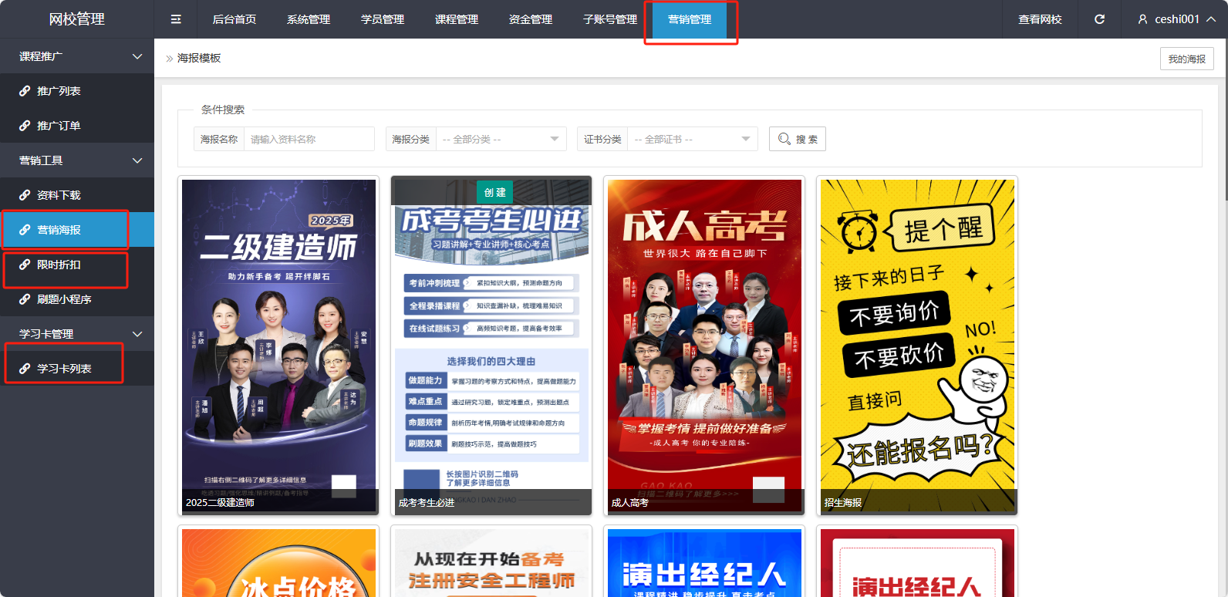Select the 招生海报 yellow poster thumbnail
Viewport: 1228px width, 597px height.
[917, 346]
